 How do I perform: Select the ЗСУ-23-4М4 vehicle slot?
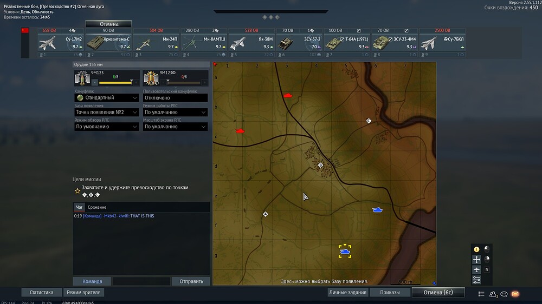(395, 42)
